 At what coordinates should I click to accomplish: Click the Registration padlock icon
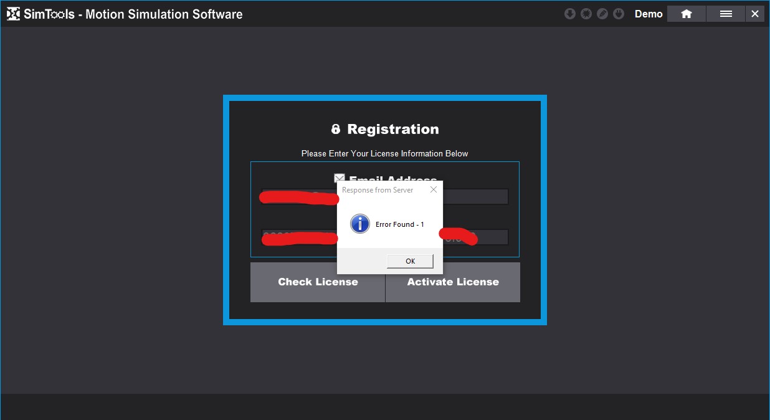336,129
